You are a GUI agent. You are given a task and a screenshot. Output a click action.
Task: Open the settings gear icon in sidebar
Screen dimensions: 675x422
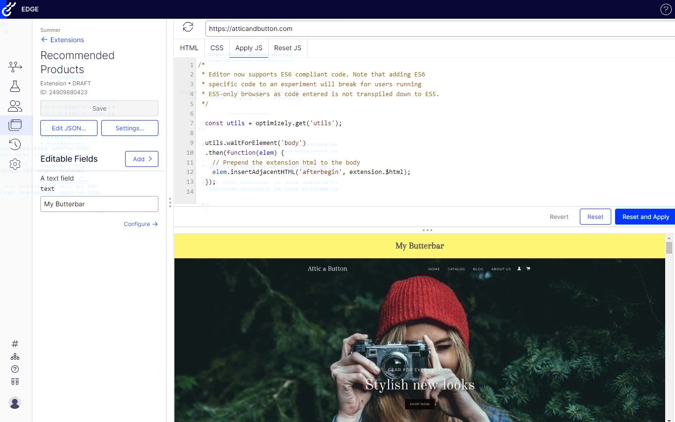(15, 164)
